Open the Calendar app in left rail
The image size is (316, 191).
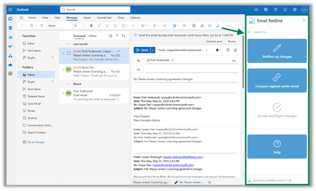pyautogui.click(x=10, y=28)
